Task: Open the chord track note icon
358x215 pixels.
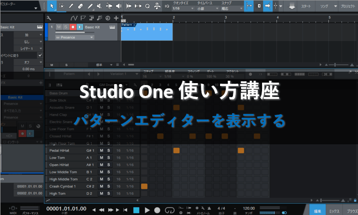Action: [x=99, y=18]
